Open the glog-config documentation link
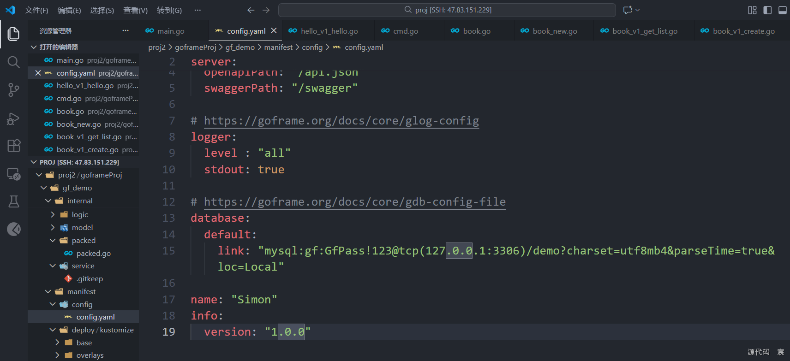This screenshot has height=361, width=790. point(341,121)
